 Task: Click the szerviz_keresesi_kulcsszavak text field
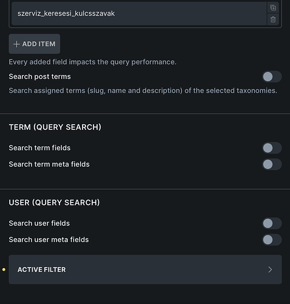click(140, 13)
